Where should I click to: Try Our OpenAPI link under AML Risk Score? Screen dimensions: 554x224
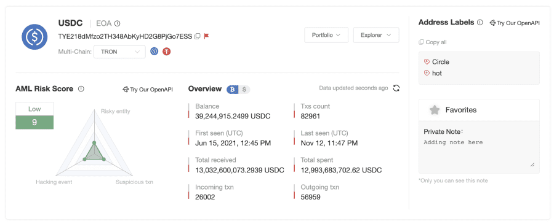pyautogui.click(x=148, y=90)
